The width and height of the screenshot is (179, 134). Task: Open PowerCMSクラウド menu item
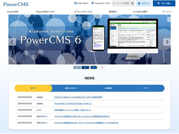(45, 12)
